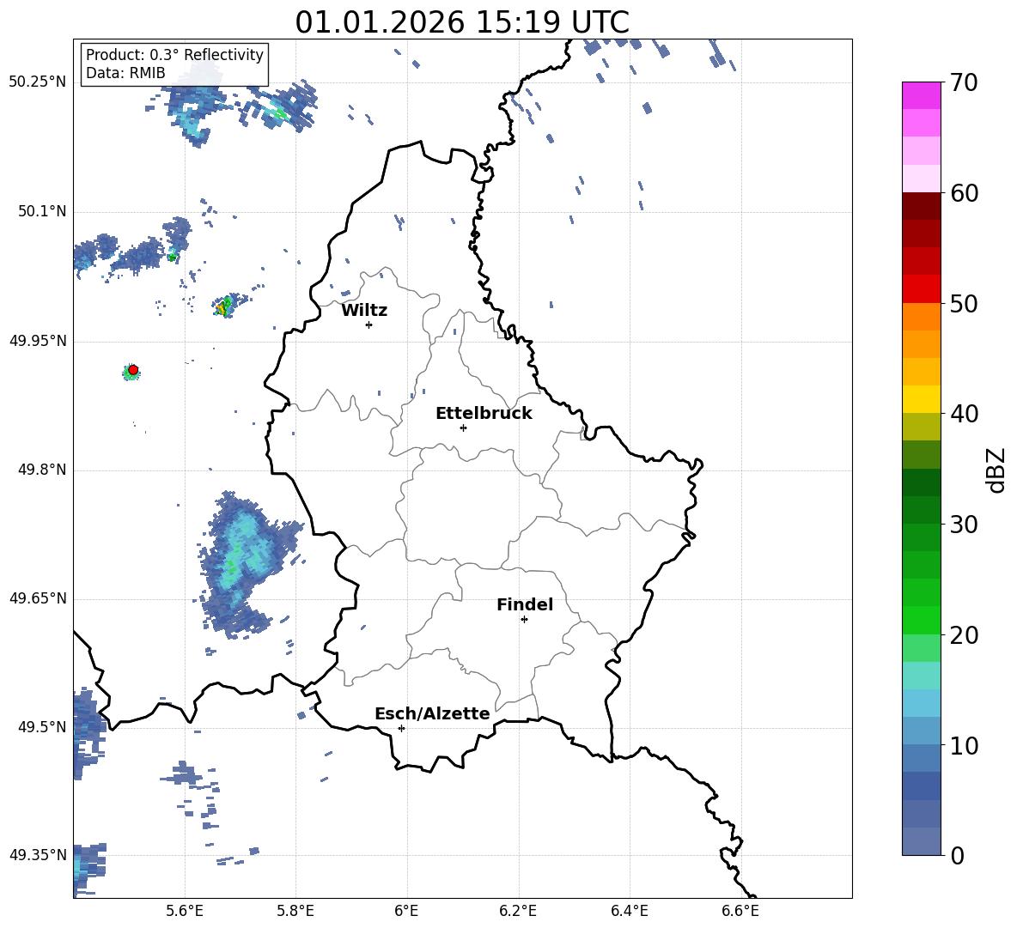Click the 20 tick label on colorbar

964,635
